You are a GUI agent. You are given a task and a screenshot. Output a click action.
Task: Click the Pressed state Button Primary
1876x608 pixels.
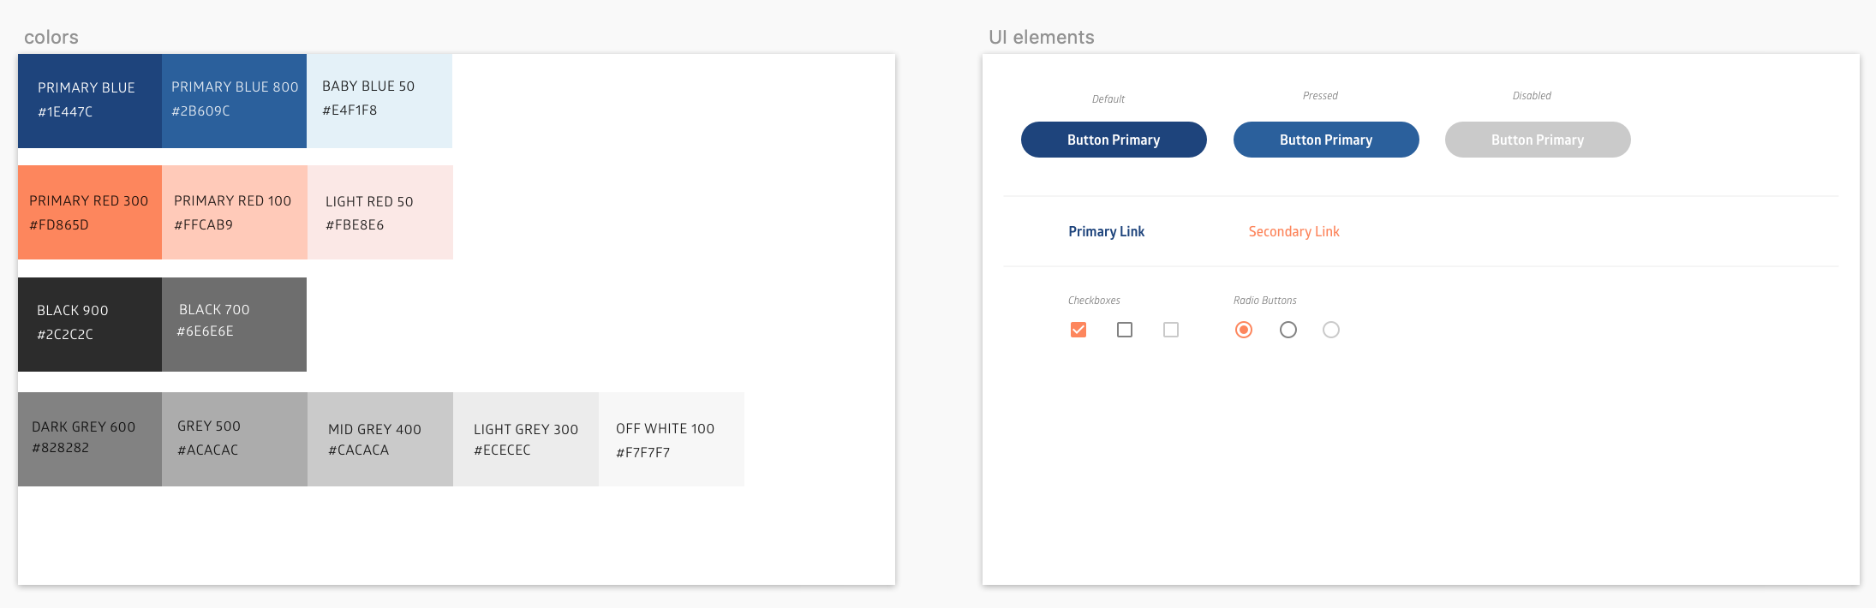click(x=1326, y=140)
